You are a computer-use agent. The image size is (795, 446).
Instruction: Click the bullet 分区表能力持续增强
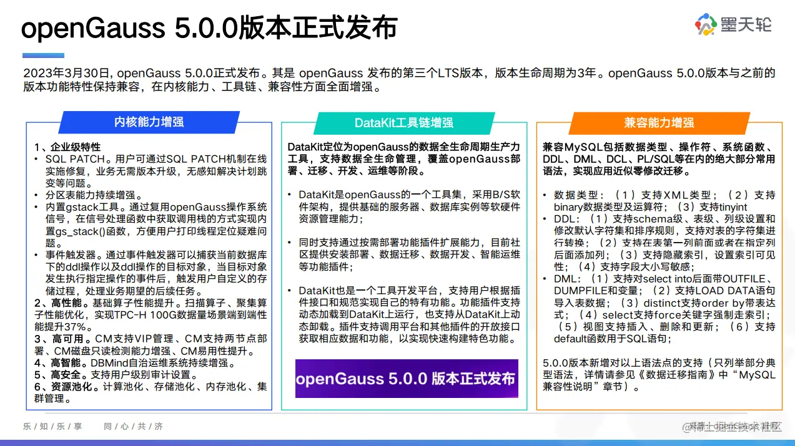(x=89, y=195)
